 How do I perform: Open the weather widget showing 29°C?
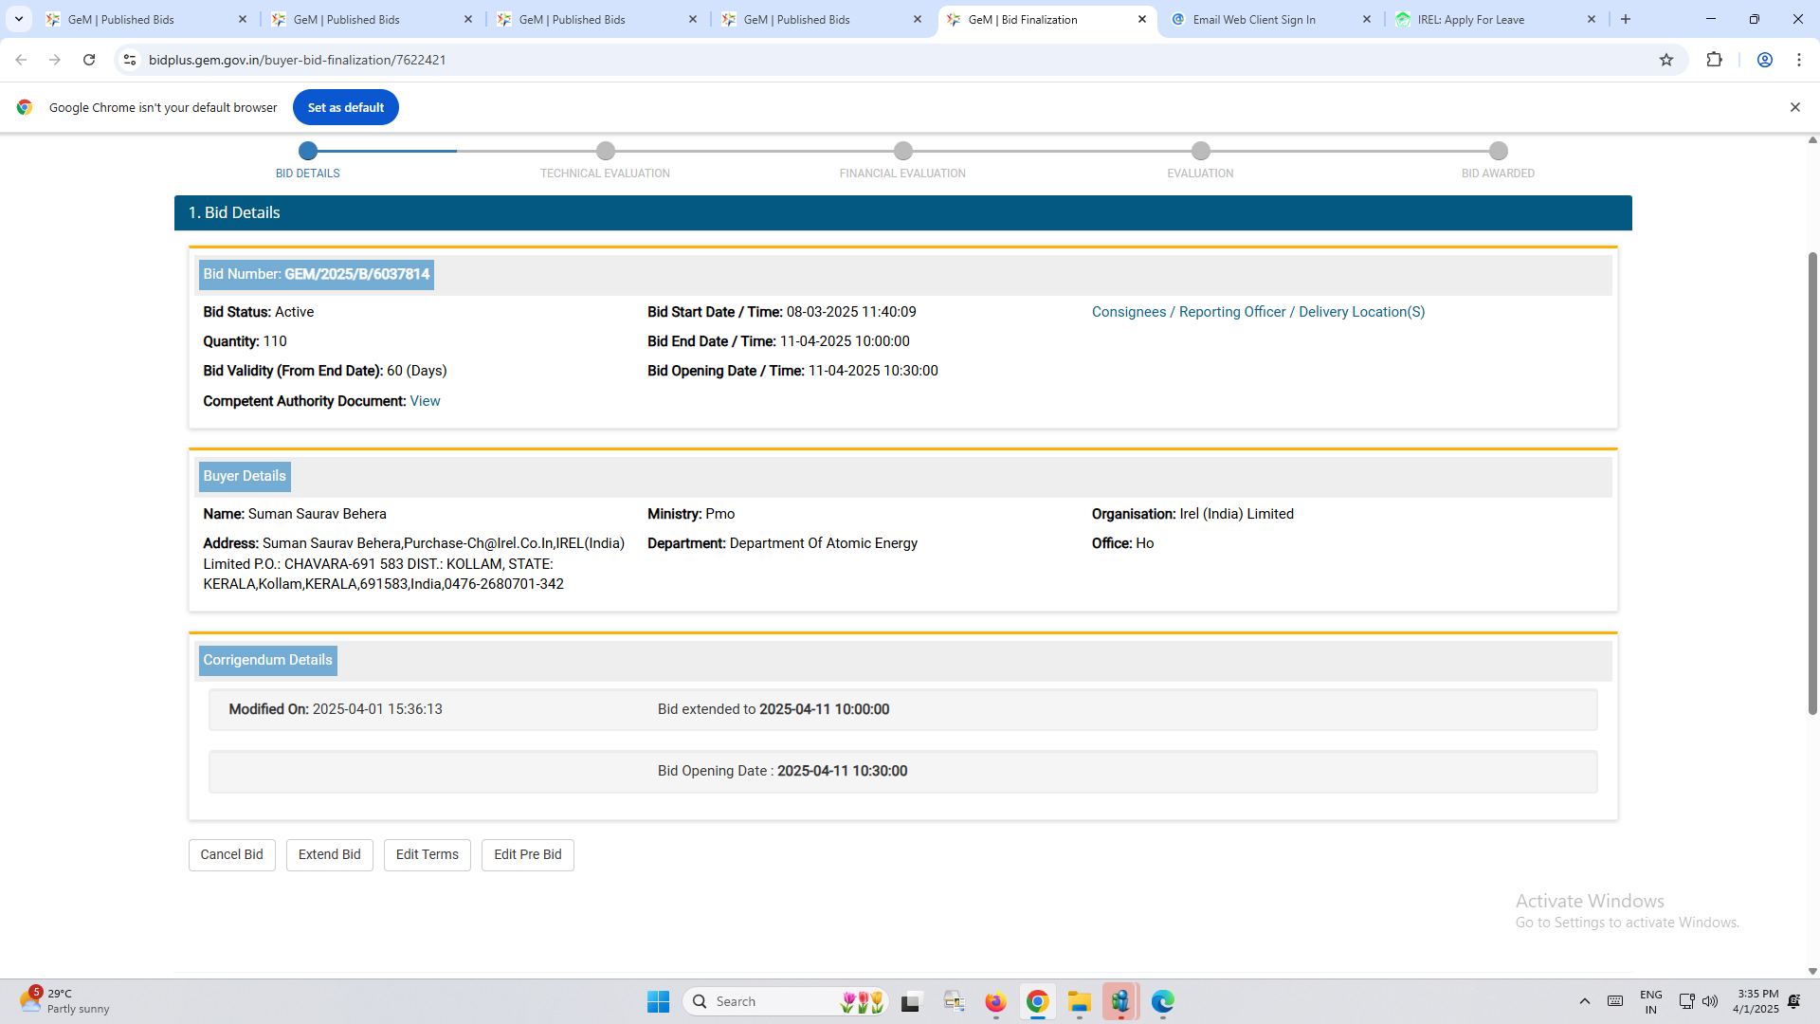[64, 1001]
